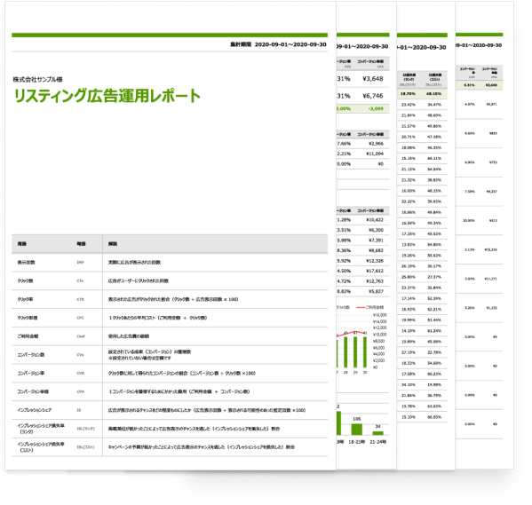Select インプレッションシェア損失率 (ランク) term
This screenshot has height=505, width=532.
point(41,429)
